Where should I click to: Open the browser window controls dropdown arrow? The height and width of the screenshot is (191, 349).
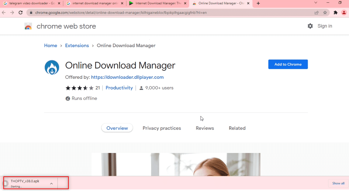[316, 3]
